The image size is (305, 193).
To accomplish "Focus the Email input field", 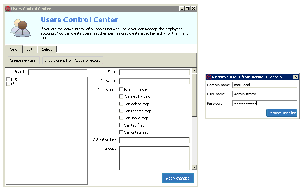I will [154, 72].
